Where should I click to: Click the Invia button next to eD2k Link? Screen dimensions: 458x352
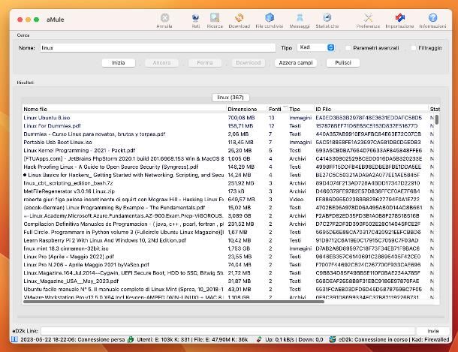coord(433,331)
